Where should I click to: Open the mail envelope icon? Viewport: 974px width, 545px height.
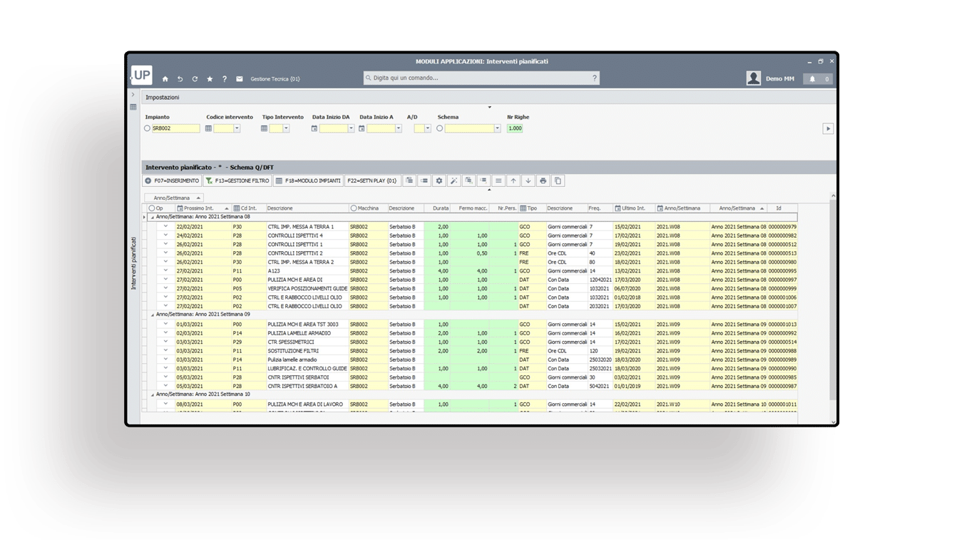pyautogui.click(x=240, y=79)
